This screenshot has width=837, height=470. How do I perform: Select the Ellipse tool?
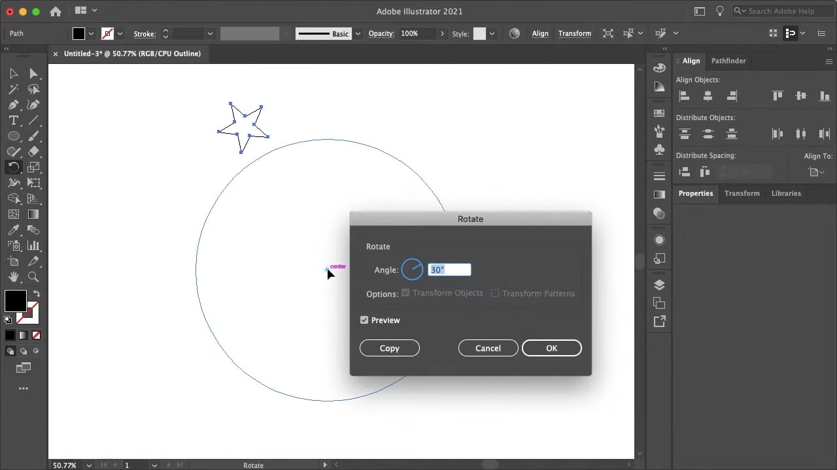pos(13,136)
